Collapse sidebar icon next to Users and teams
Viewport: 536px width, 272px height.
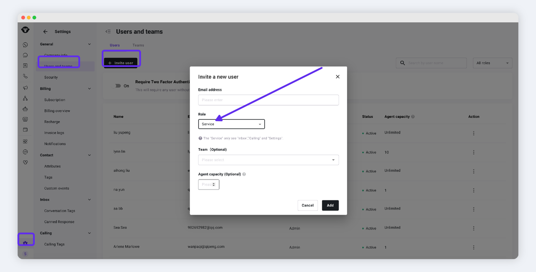coord(108,32)
